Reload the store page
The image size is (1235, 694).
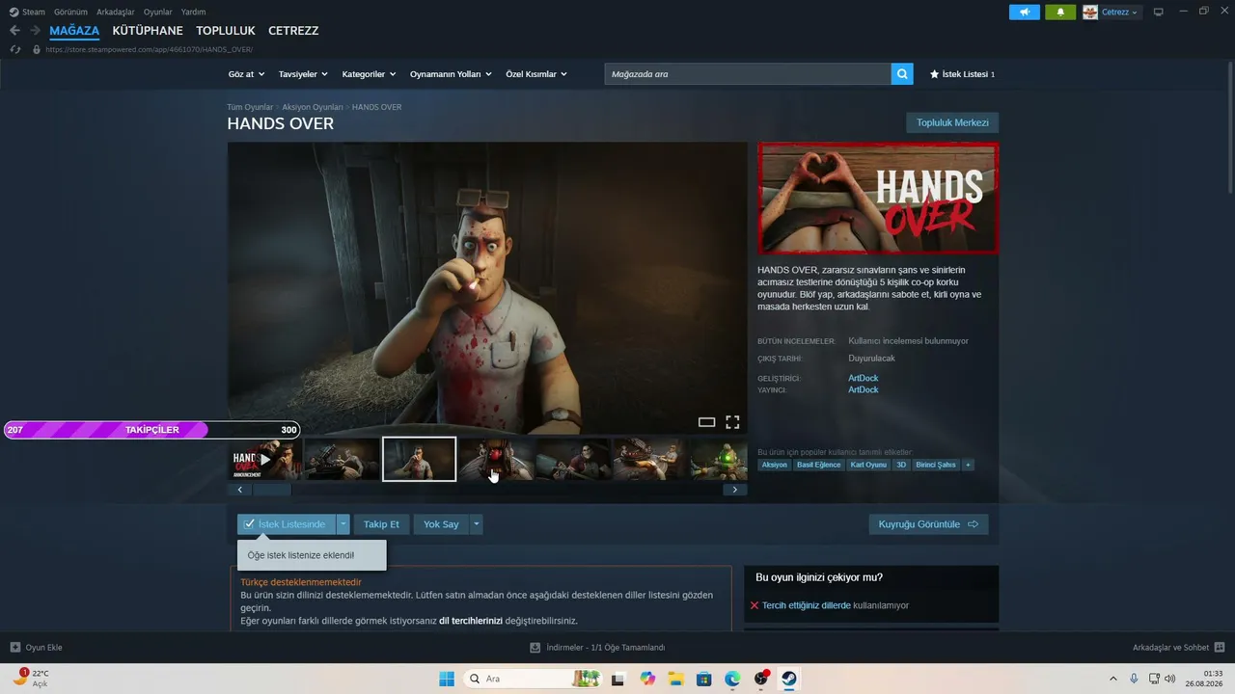pyautogui.click(x=14, y=49)
